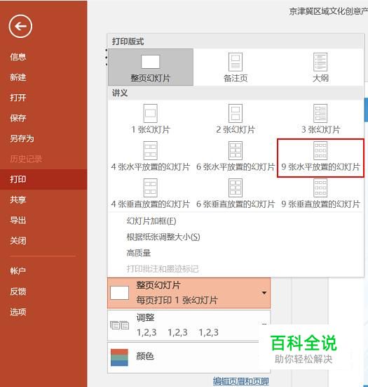
Task: Open the 新建 backstage tab
Action: (x=43, y=77)
